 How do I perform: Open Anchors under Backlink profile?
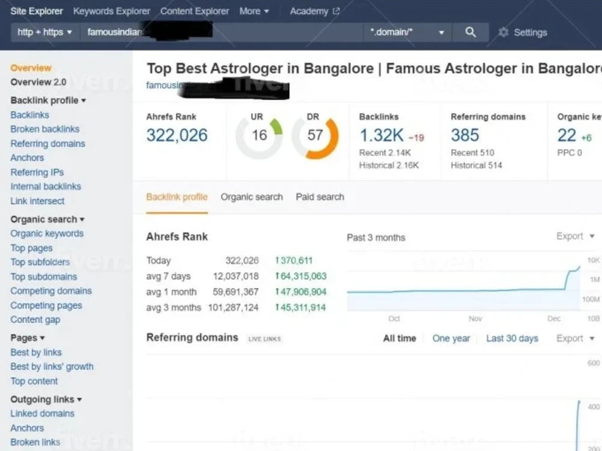pos(27,158)
